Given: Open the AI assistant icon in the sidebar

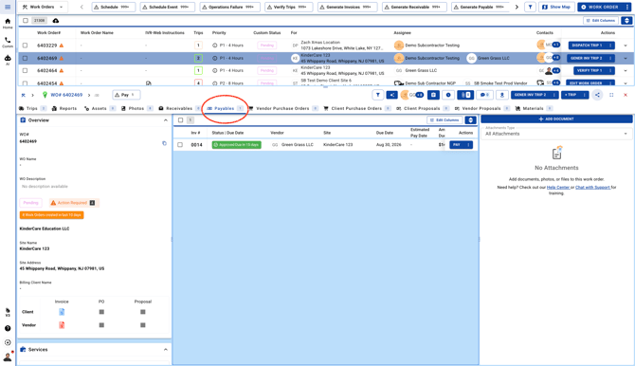Looking at the screenshot, I should 8,60.
